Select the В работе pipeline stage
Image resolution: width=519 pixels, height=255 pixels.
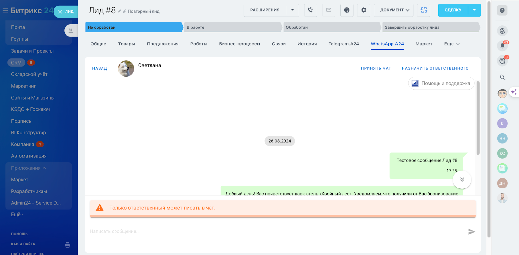click(x=233, y=27)
